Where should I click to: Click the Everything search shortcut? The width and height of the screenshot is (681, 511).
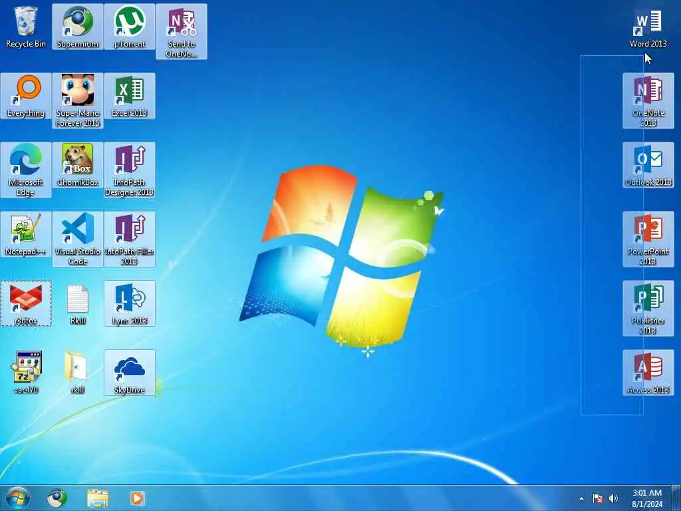pyautogui.click(x=26, y=96)
